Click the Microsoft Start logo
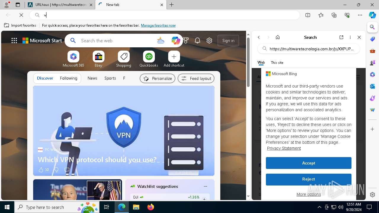This screenshot has height=213, width=379. tap(42, 41)
